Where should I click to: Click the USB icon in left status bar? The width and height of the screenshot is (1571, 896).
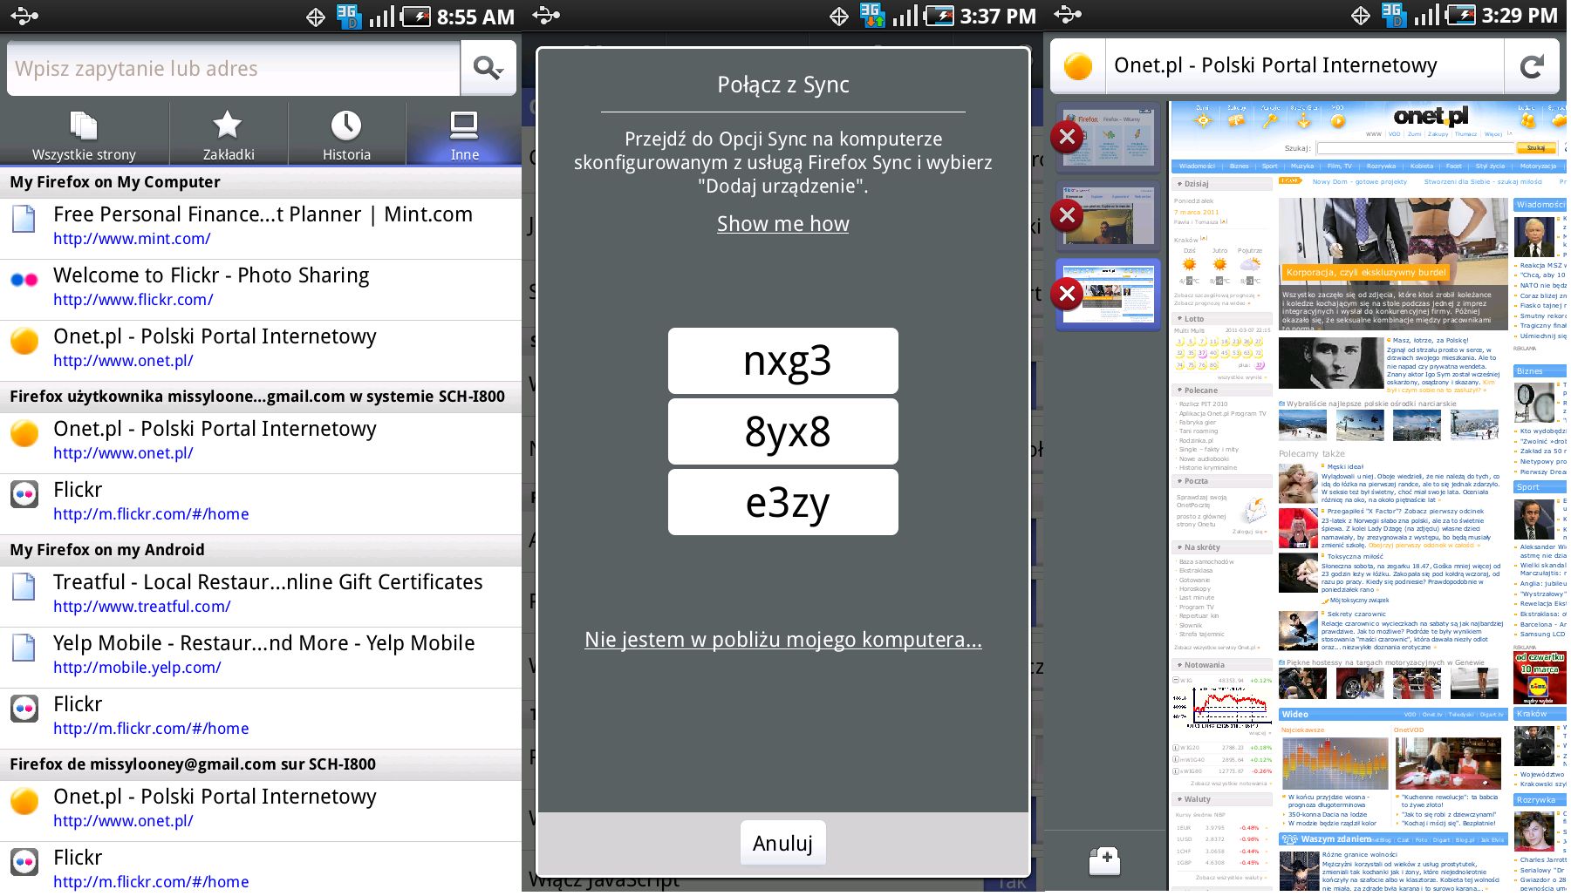[24, 16]
